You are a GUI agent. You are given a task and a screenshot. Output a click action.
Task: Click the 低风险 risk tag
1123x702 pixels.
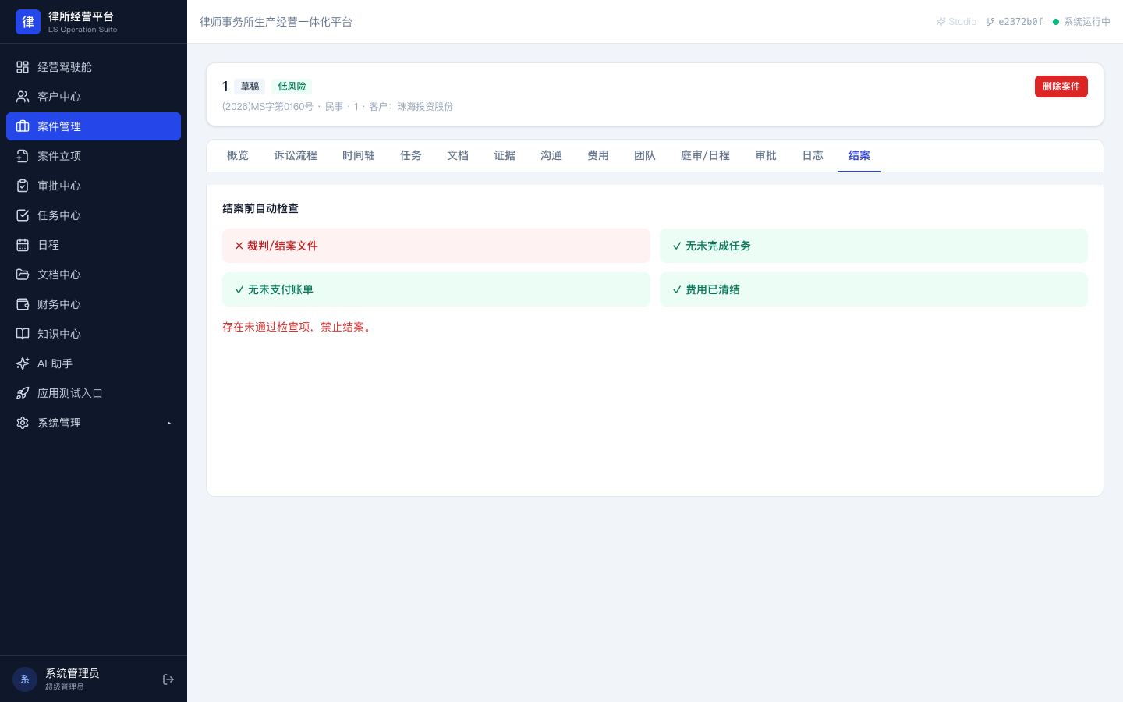pos(292,87)
